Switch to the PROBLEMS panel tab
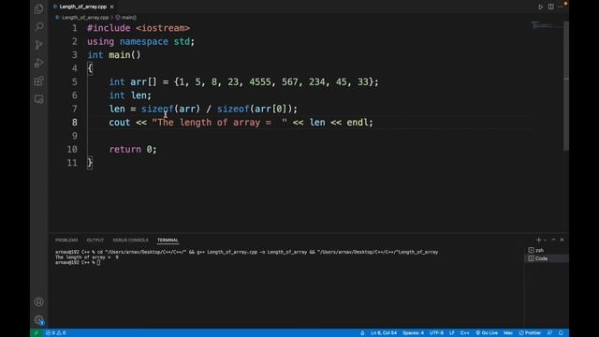The image size is (599, 337). pyautogui.click(x=66, y=240)
